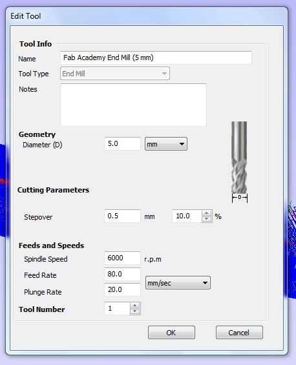Image resolution: width=296 pixels, height=365 pixels.
Task: Increment the Tool Number spinner up
Action: pyautogui.click(x=135, y=306)
